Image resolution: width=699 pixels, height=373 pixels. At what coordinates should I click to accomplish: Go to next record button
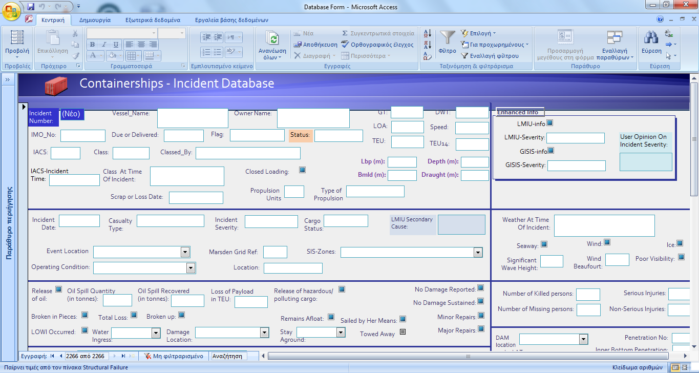coord(115,356)
